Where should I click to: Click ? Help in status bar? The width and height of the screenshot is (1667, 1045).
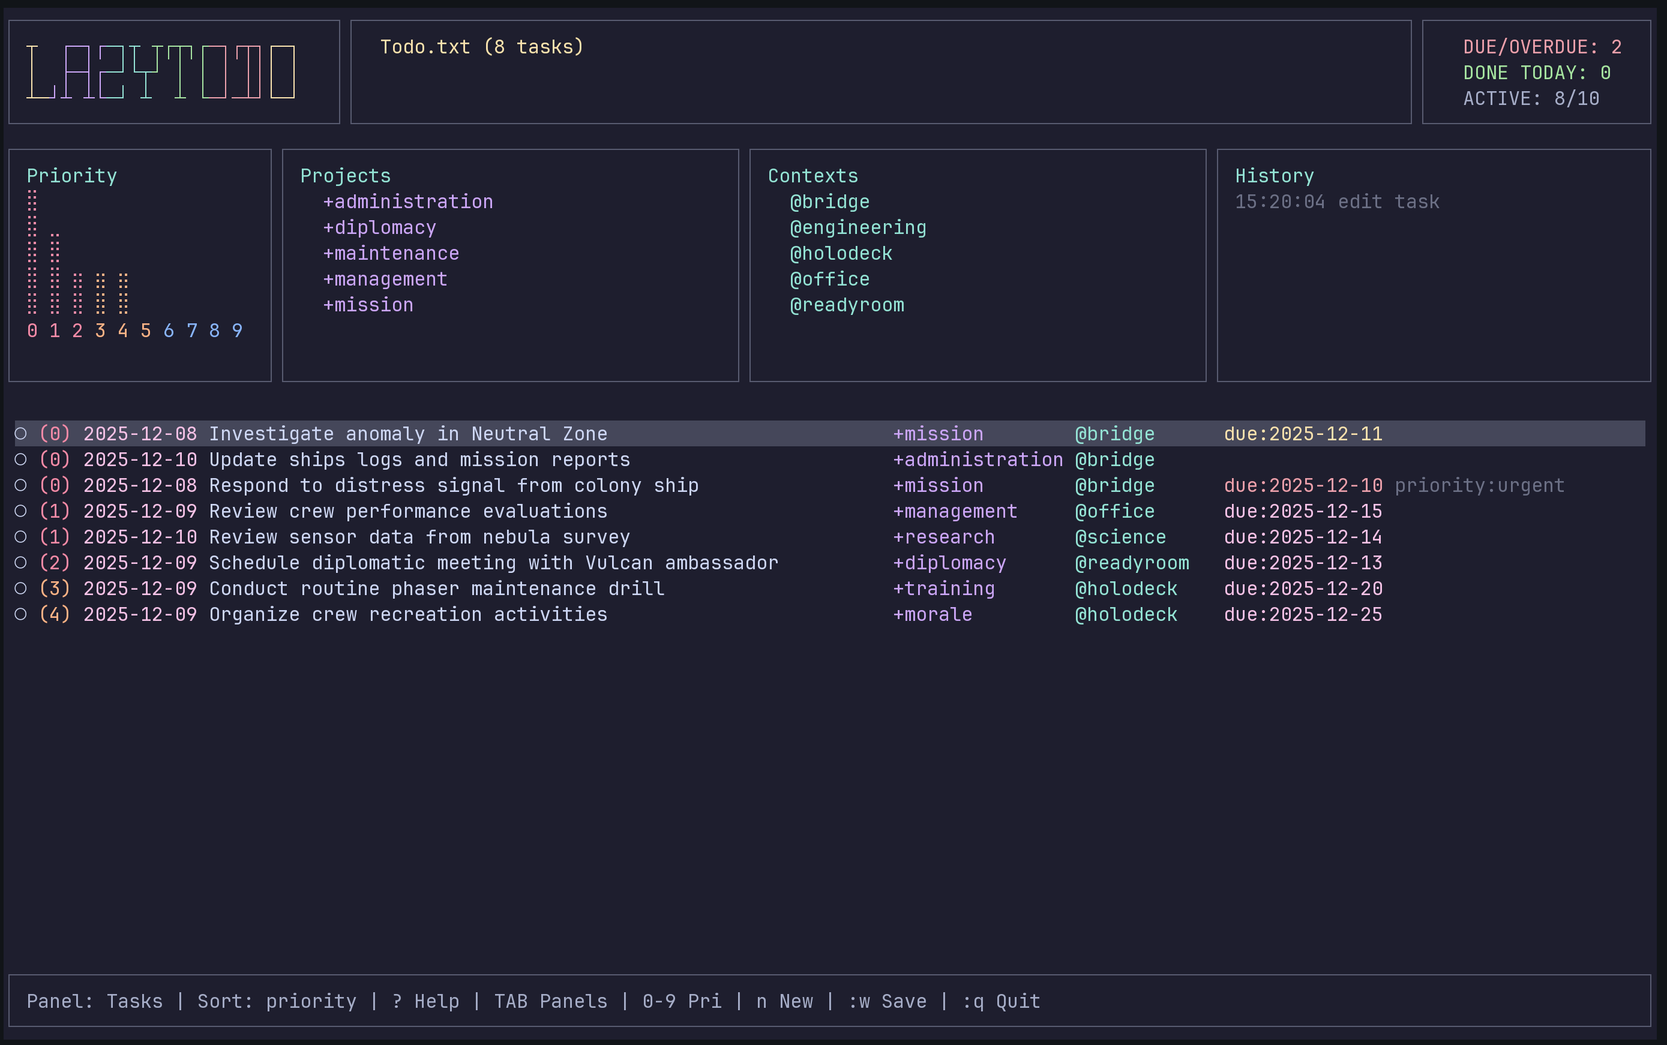tap(425, 1001)
